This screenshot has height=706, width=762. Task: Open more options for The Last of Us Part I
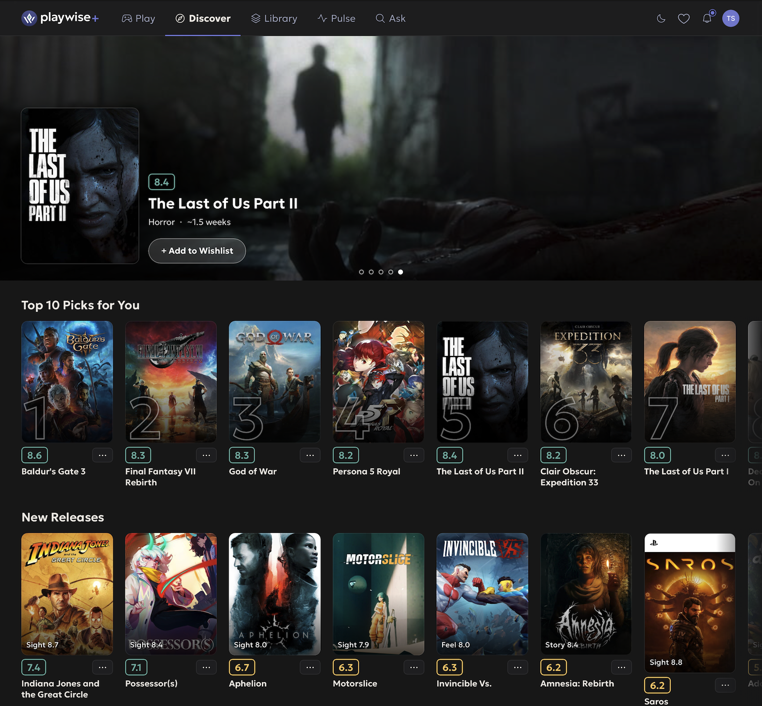click(x=725, y=455)
